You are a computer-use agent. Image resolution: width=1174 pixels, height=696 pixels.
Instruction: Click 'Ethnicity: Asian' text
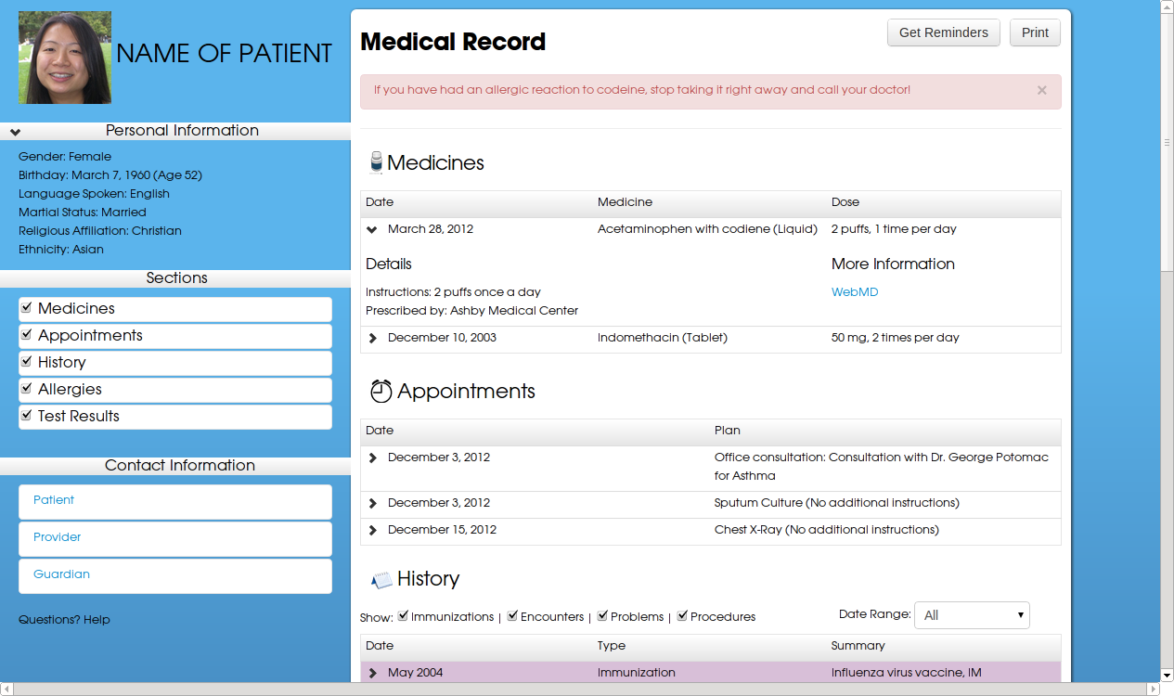[61, 250]
